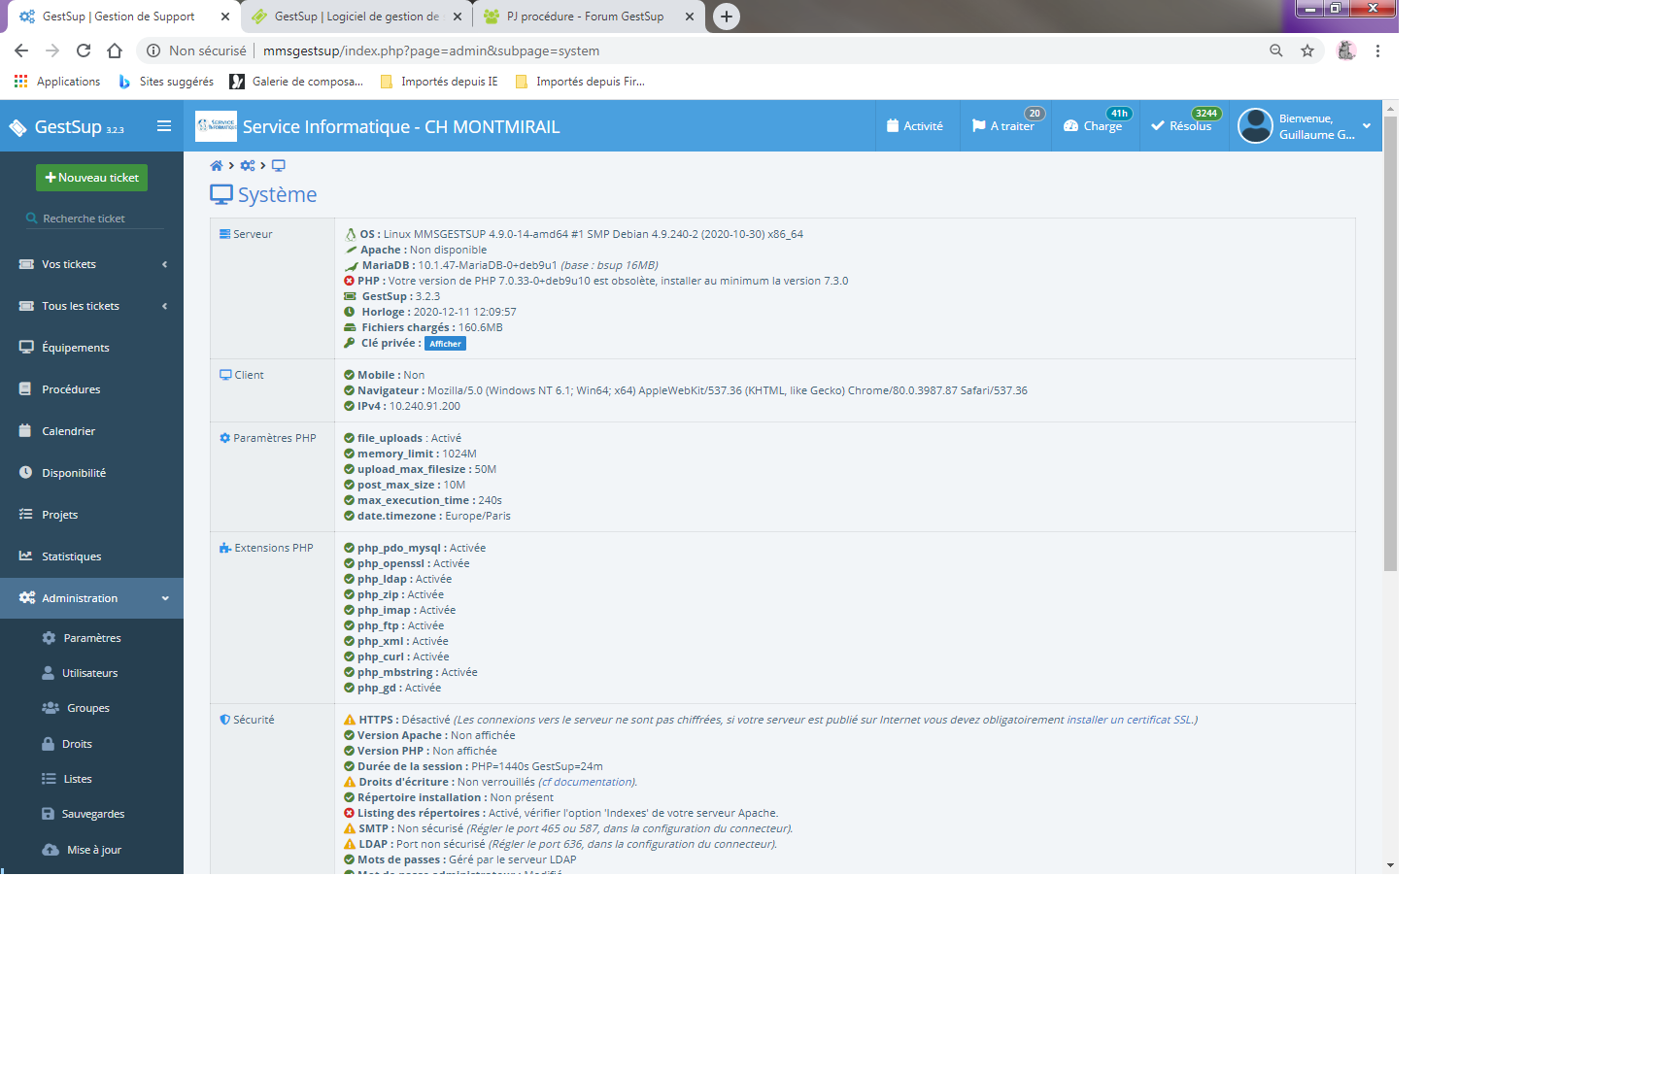Click the Sécurité shield icon

pyautogui.click(x=225, y=720)
